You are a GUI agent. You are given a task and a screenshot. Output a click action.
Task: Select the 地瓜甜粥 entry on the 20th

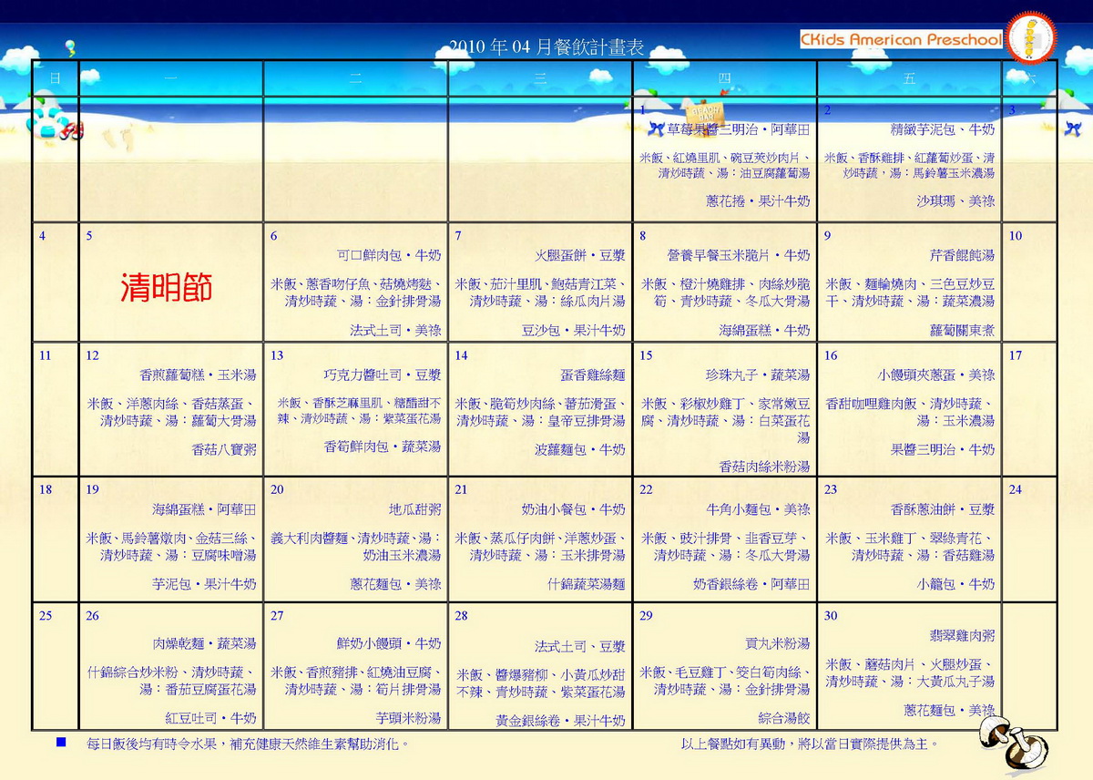(x=414, y=509)
